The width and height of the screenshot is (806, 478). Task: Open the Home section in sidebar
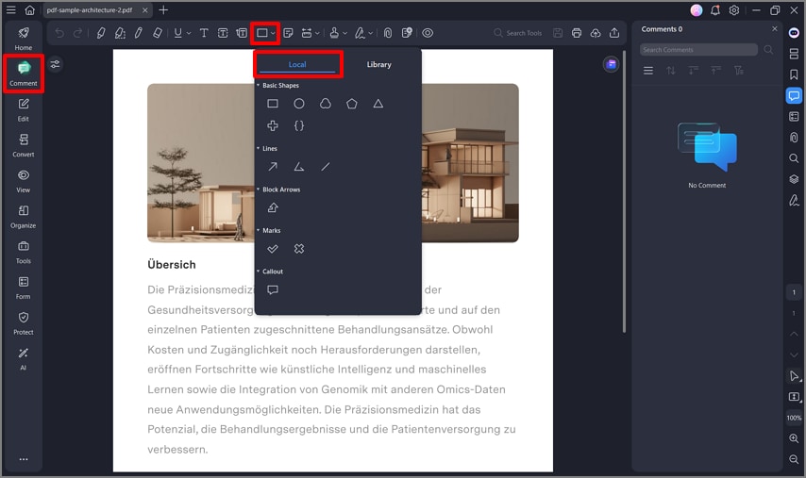pyautogui.click(x=24, y=39)
